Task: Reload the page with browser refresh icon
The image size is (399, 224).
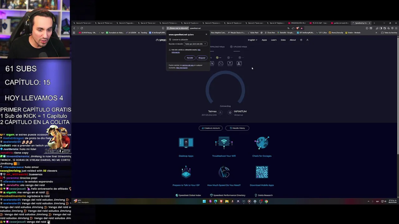Action: click(82, 28)
